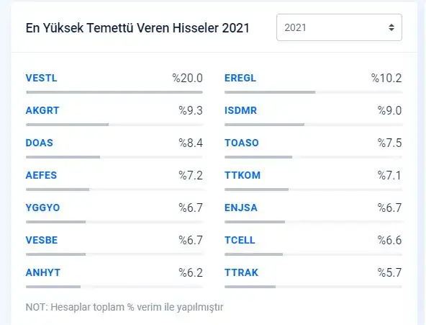Open the TTRAK stock link
Image resolution: width=426 pixels, height=325 pixels.
tap(241, 272)
